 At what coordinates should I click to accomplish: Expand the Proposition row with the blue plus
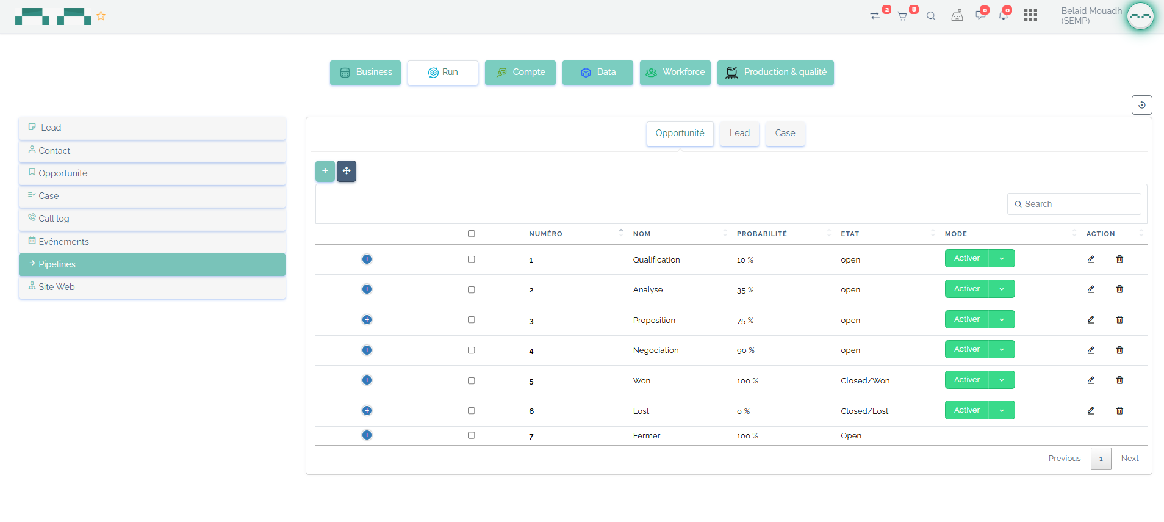(367, 320)
